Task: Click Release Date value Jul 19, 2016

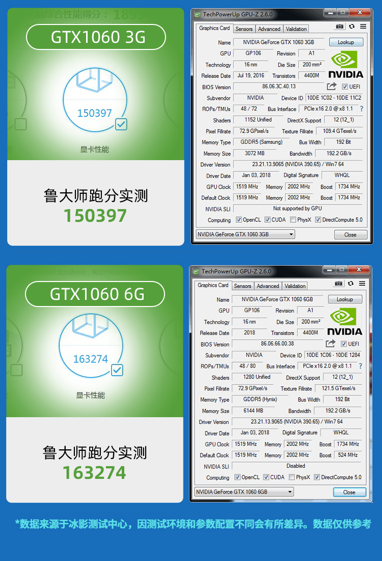Action: point(251,75)
